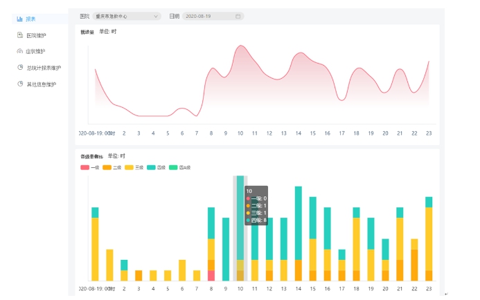This screenshot has width=480, height=300.
Task: Click the stacked bar at hour 14
Action: pyautogui.click(x=299, y=234)
